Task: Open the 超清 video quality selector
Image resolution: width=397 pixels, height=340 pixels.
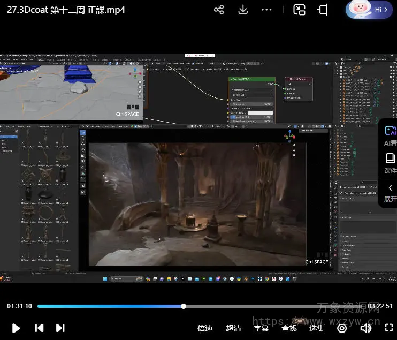Action: (233, 328)
